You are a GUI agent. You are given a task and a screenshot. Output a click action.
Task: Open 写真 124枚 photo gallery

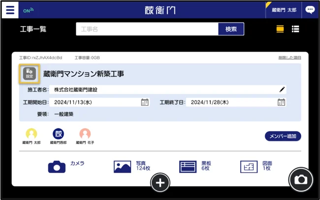(x=129, y=166)
